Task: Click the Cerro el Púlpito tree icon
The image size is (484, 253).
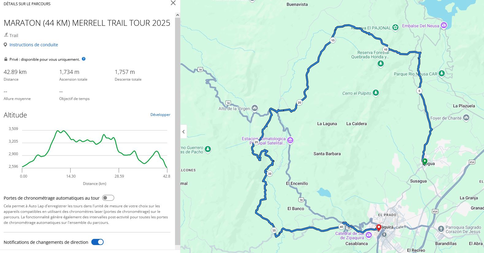Action: coord(376,93)
